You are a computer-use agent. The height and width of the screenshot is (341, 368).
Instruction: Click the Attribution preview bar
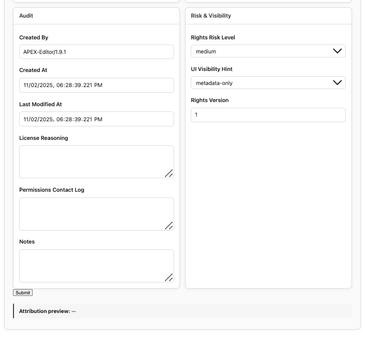coord(182,311)
